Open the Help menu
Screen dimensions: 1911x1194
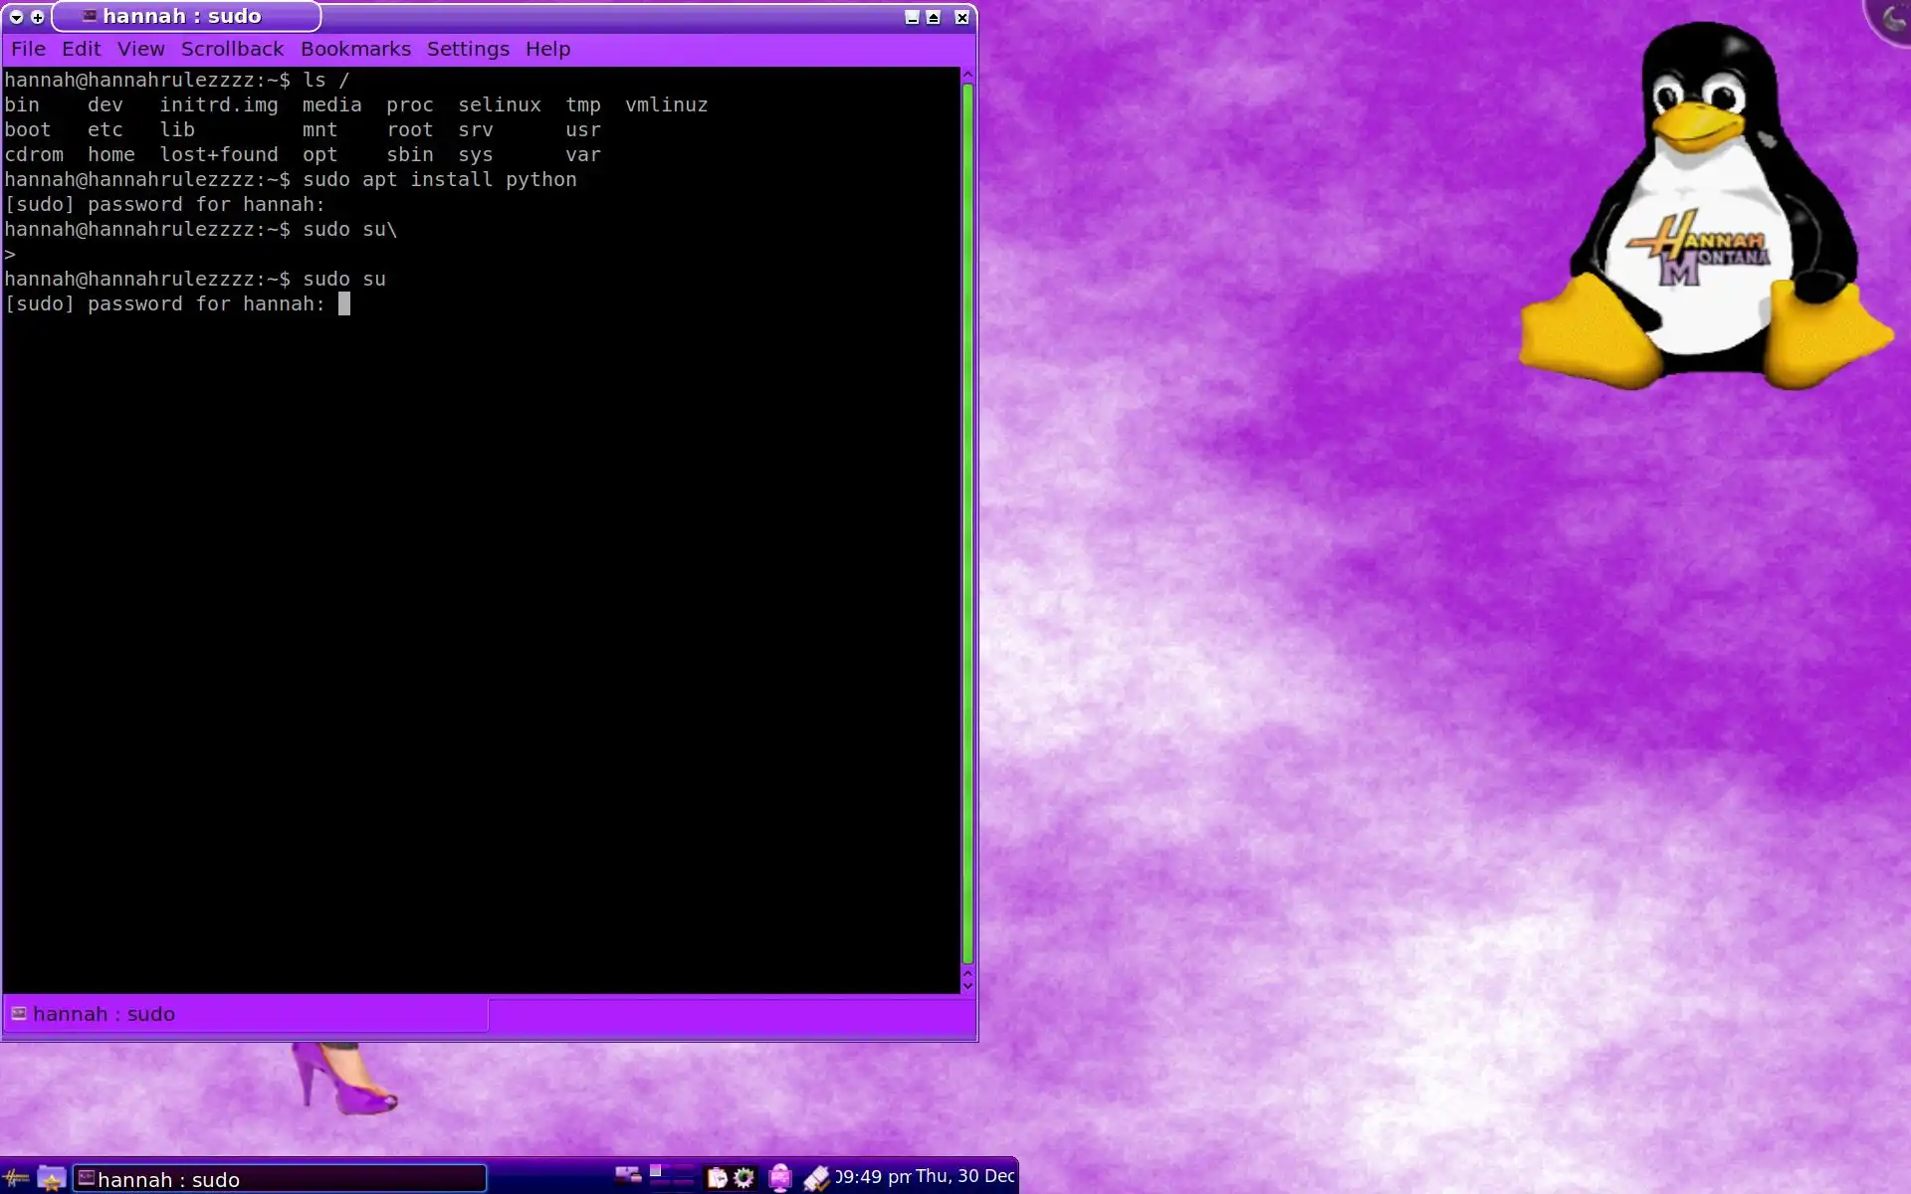tap(547, 49)
